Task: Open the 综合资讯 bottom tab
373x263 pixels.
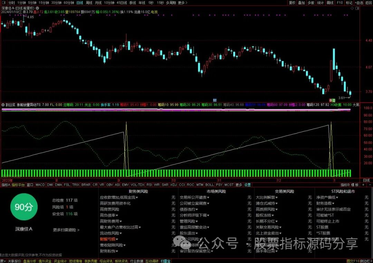Action: (x=106, y=261)
